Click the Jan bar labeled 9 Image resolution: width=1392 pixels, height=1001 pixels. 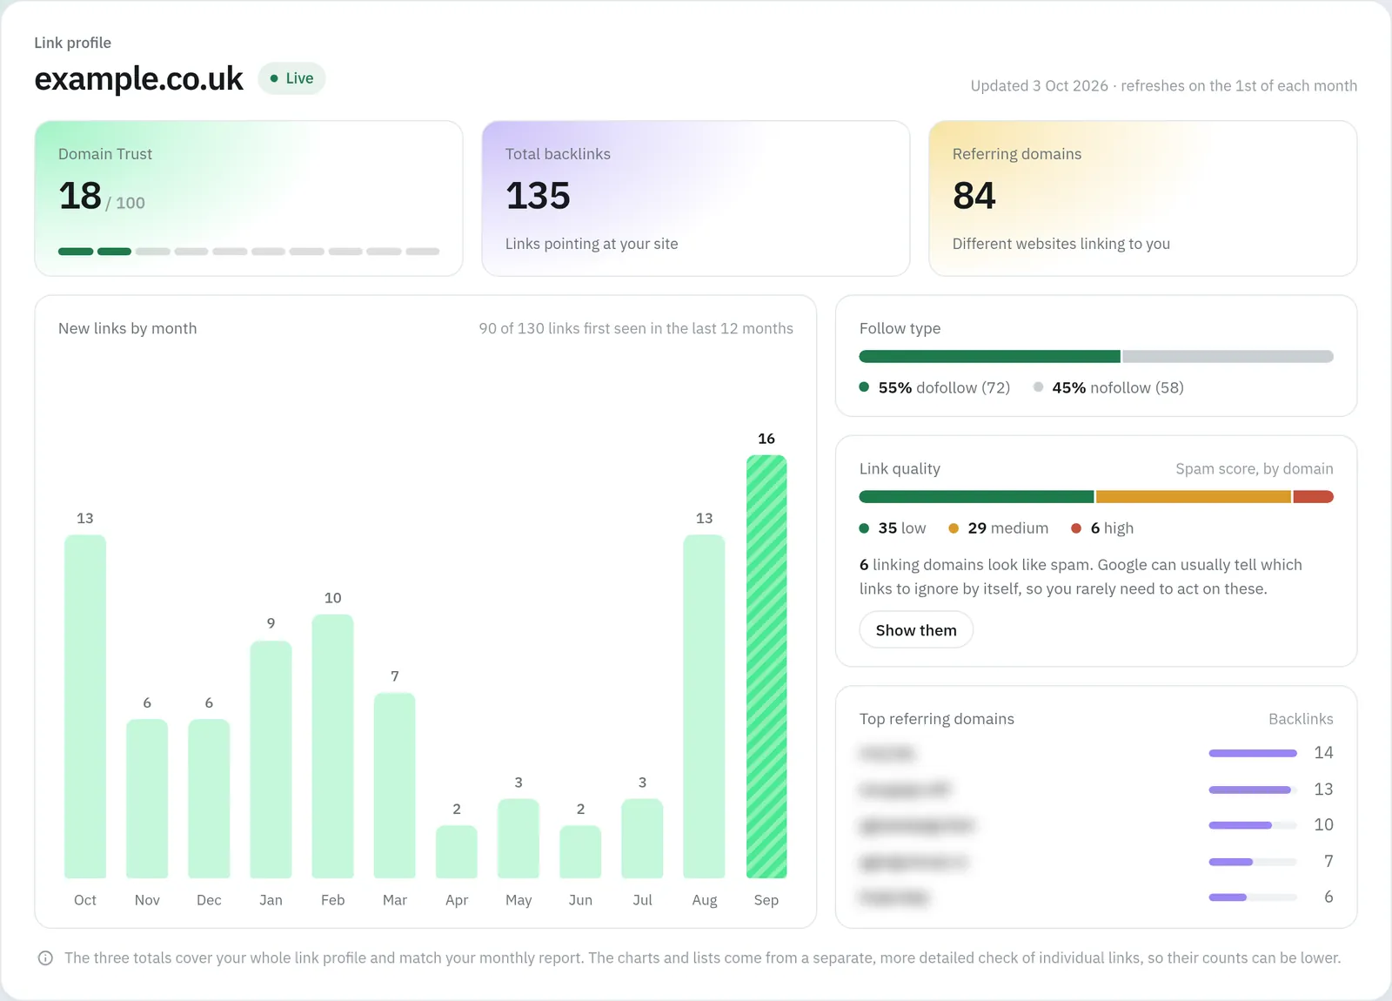tap(271, 759)
